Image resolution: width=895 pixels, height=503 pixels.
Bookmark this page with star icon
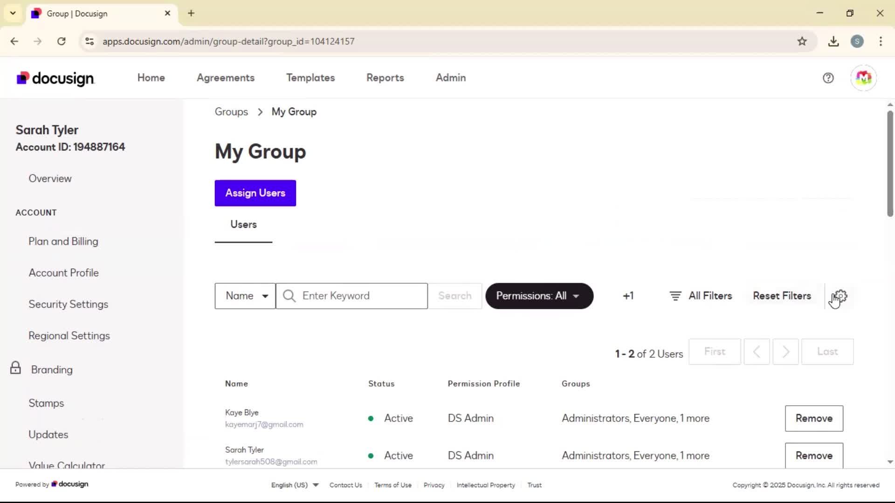(x=802, y=41)
